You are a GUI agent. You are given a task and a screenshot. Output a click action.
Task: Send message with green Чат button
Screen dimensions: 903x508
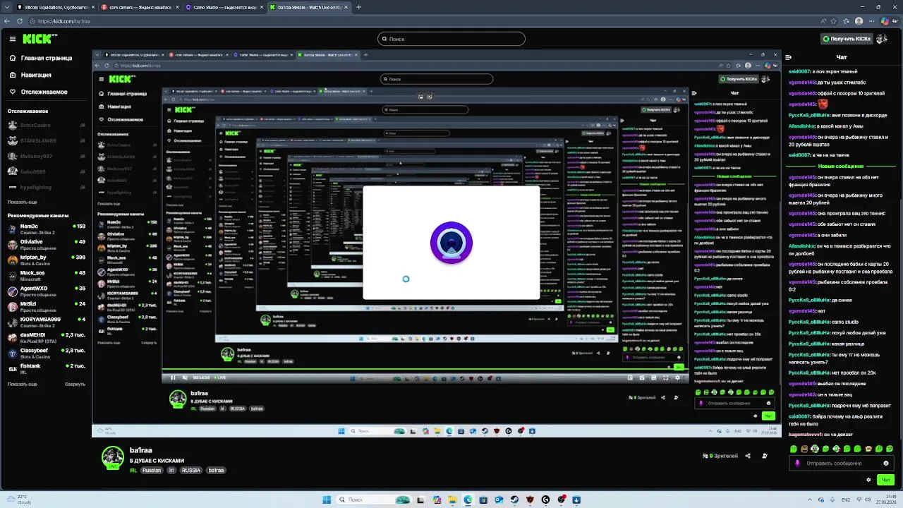coord(885,480)
